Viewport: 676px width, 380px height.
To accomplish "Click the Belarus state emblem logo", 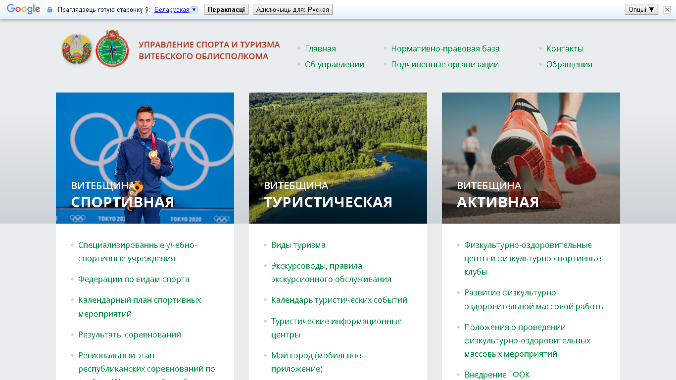I will click(x=77, y=48).
